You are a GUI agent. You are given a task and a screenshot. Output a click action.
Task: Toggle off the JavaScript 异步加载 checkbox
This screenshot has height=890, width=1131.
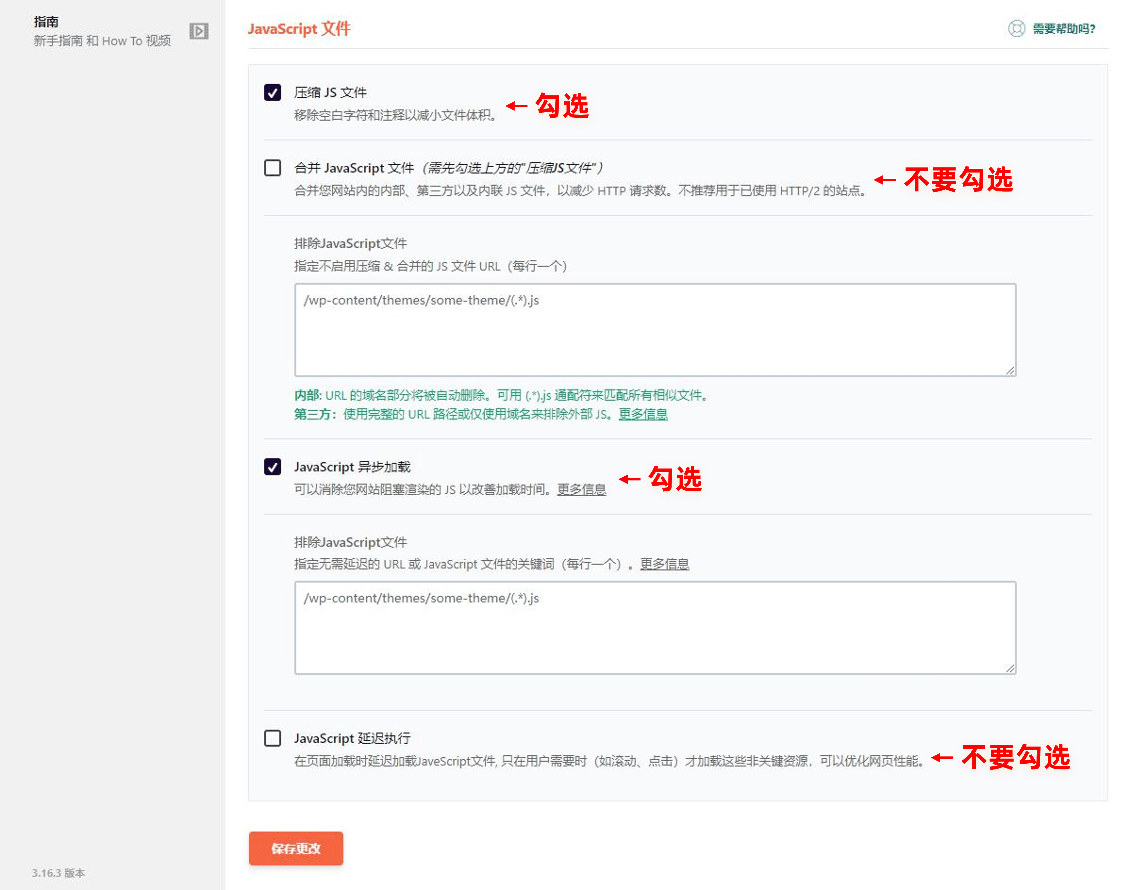[272, 467]
